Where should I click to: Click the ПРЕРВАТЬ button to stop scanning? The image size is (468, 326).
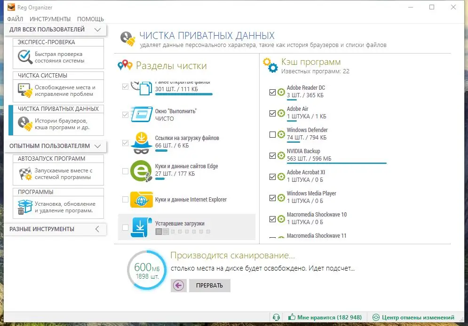pyautogui.click(x=209, y=285)
